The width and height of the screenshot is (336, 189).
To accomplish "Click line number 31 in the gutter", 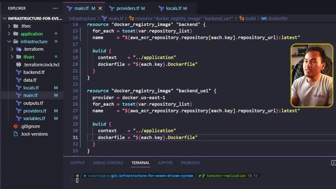I will click(x=75, y=138).
